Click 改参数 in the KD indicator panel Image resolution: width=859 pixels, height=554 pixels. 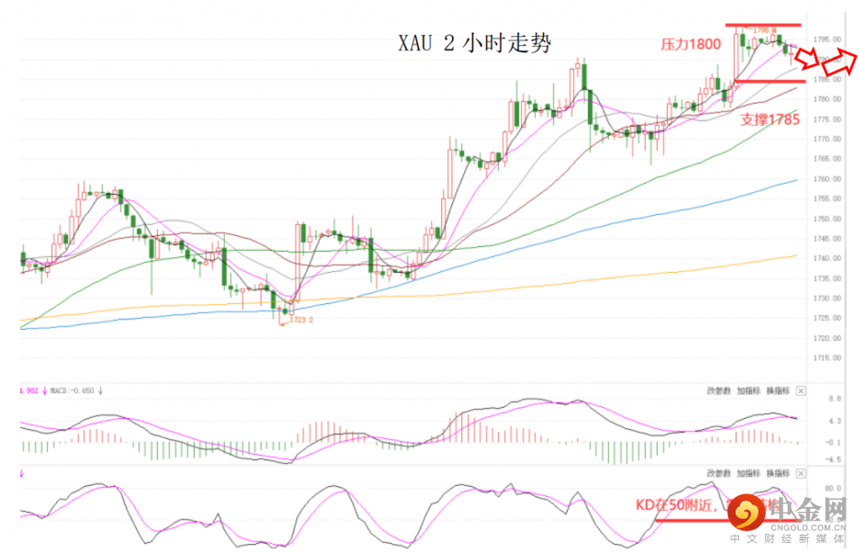coord(718,473)
